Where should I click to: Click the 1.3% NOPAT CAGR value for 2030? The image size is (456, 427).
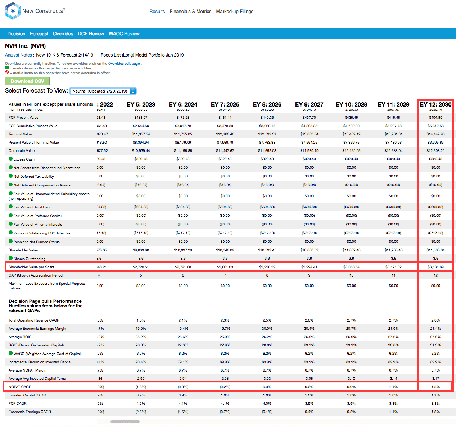[x=435, y=387]
